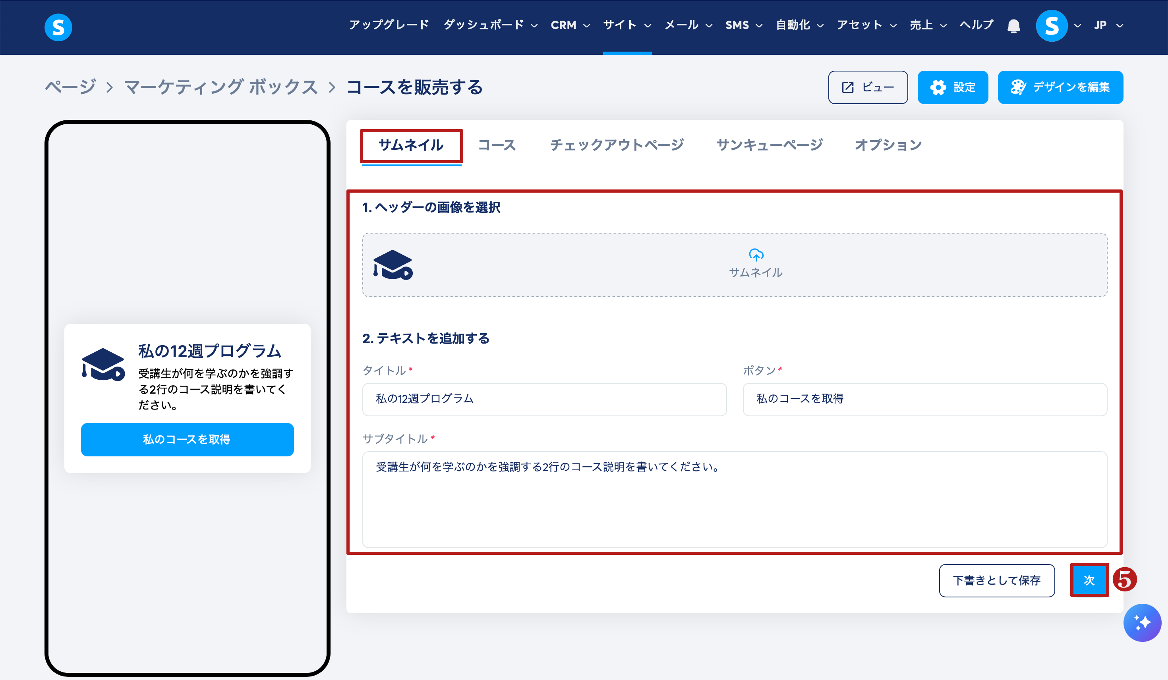Screen dimensions: 1168x680
Task: Click the graduation cap icon in upload area
Action: [393, 265]
